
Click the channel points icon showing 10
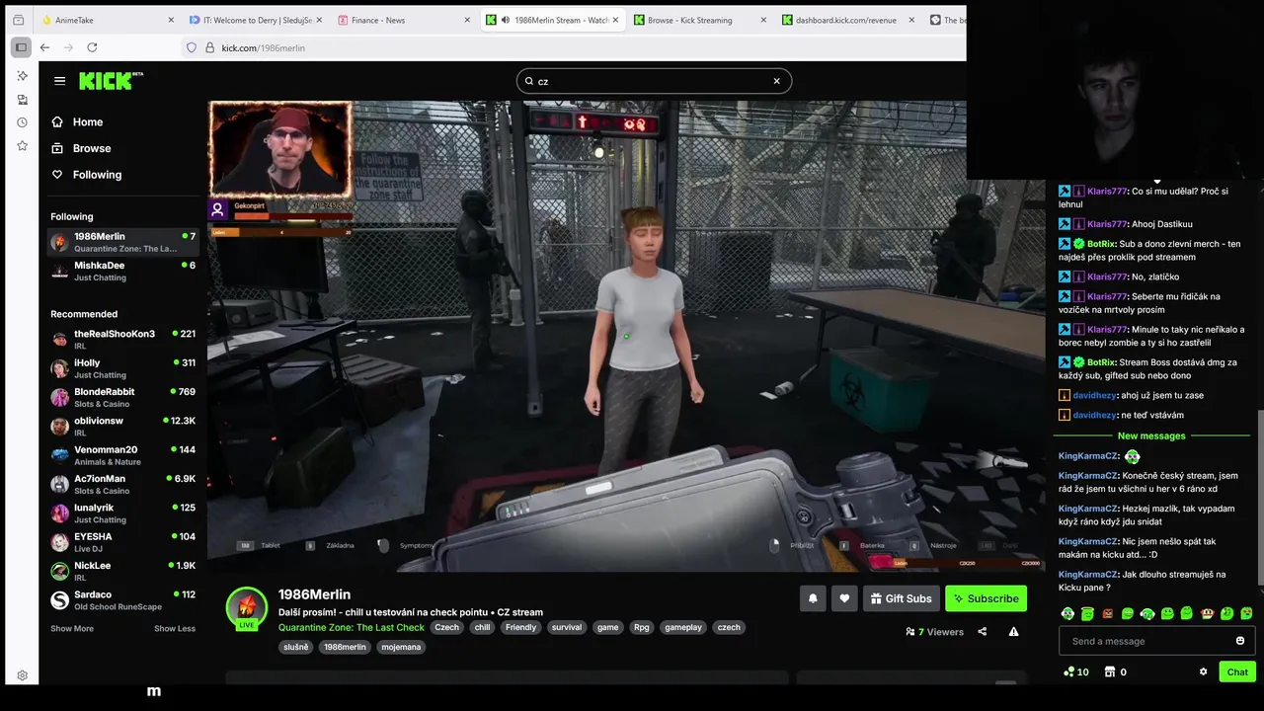1075,671
